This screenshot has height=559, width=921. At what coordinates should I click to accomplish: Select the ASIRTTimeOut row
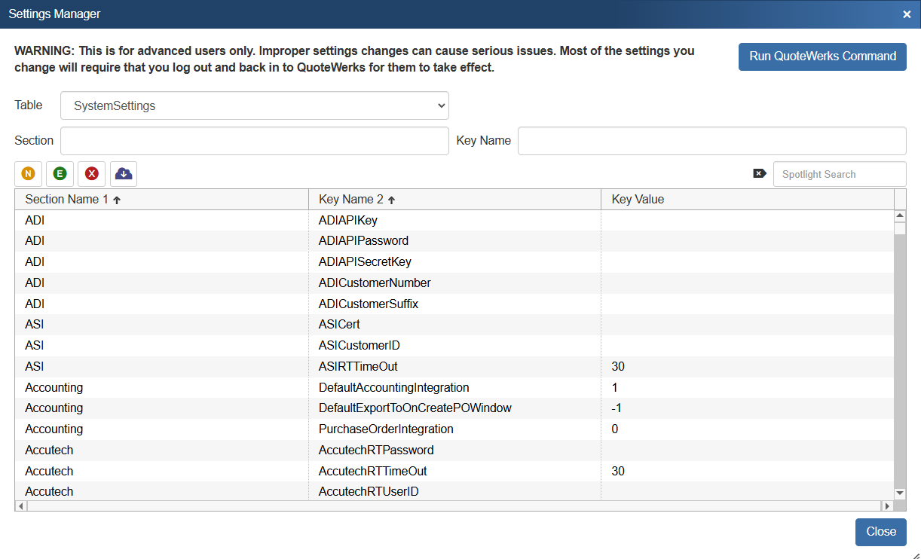(358, 367)
